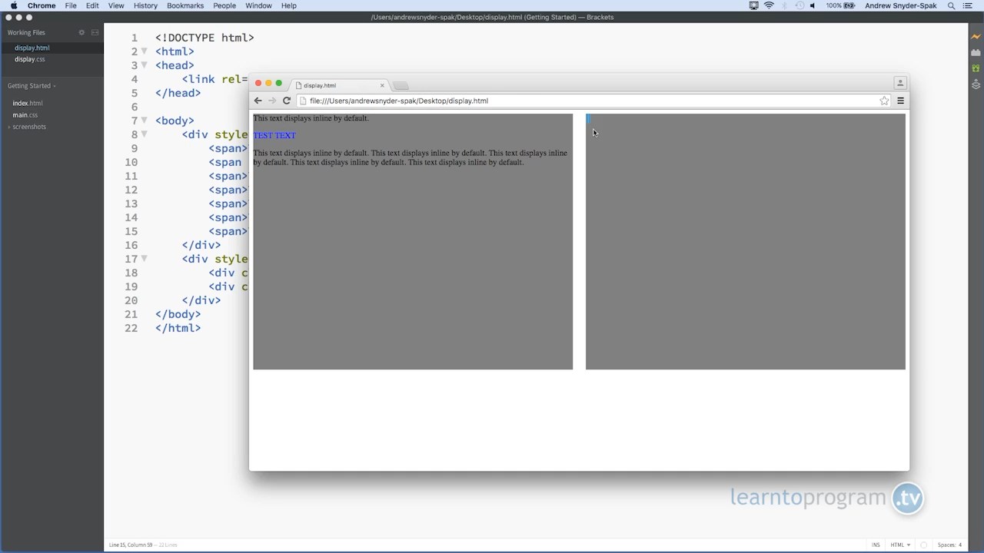Split the editor via Working Files icon
This screenshot has height=553, width=984.
click(95, 32)
